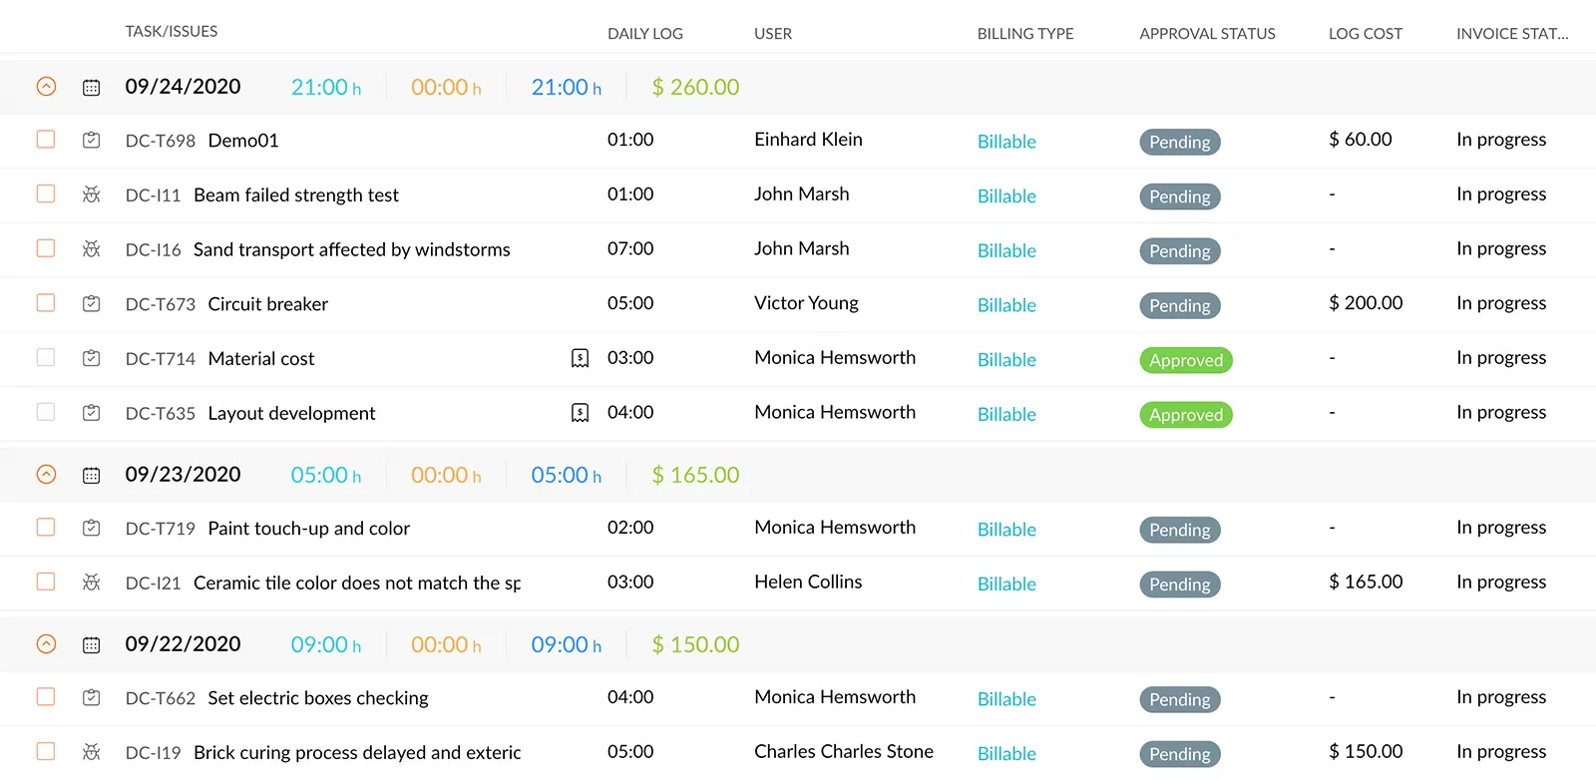Viewport: 1596px width, 779px height.
Task: Select the checkbox for Beam failed strength test
Action: coord(46,194)
